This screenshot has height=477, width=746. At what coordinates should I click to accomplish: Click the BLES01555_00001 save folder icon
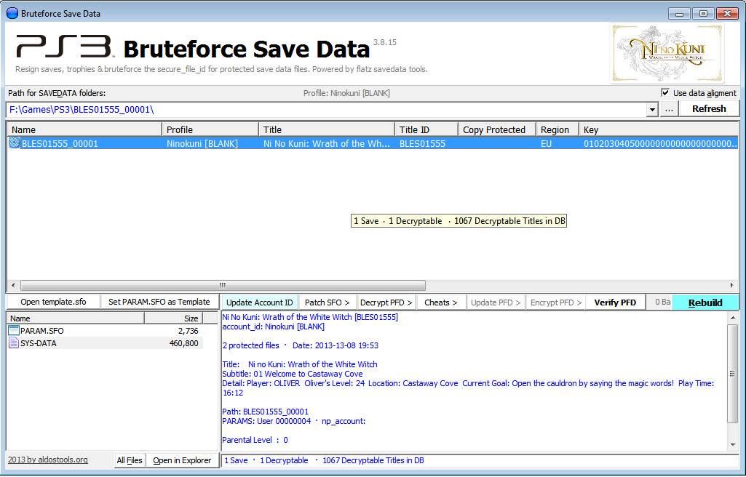click(x=15, y=143)
